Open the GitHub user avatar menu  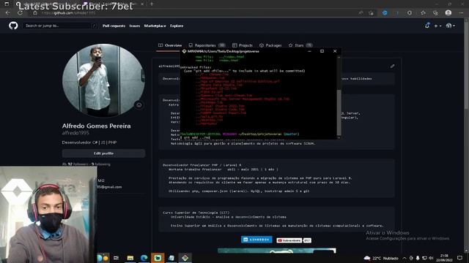[x=451, y=26]
